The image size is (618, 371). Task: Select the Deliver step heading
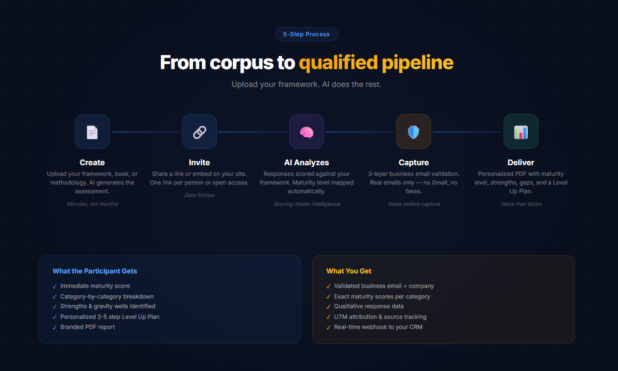point(521,162)
